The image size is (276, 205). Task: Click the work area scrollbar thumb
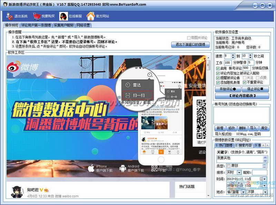coord(208,65)
